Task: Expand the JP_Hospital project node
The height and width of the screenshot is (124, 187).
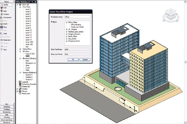Action: pyautogui.click(x=67, y=29)
